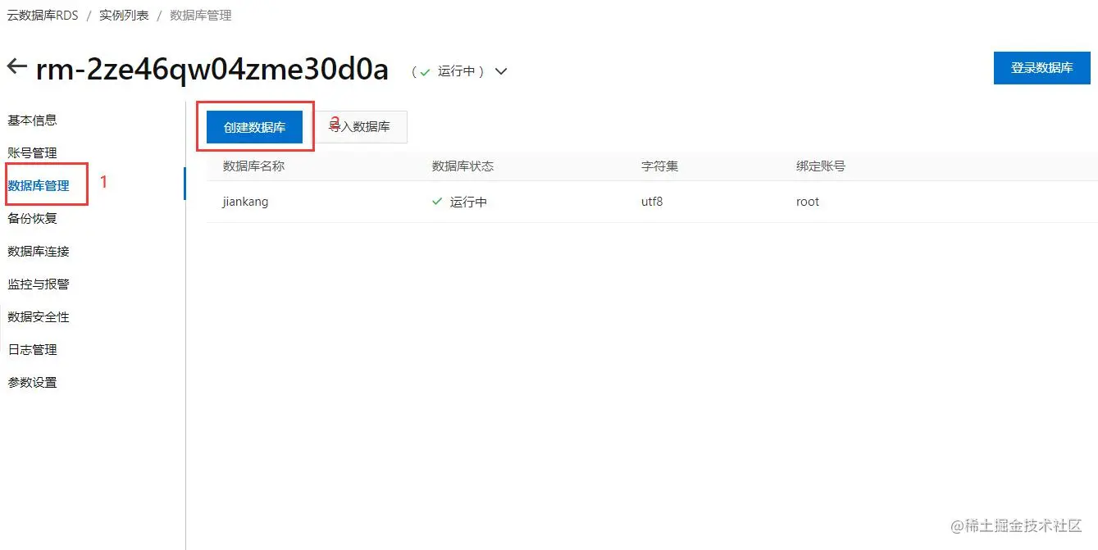Open 日志管理 in the sidebar
The width and height of the screenshot is (1098, 550).
coord(32,350)
